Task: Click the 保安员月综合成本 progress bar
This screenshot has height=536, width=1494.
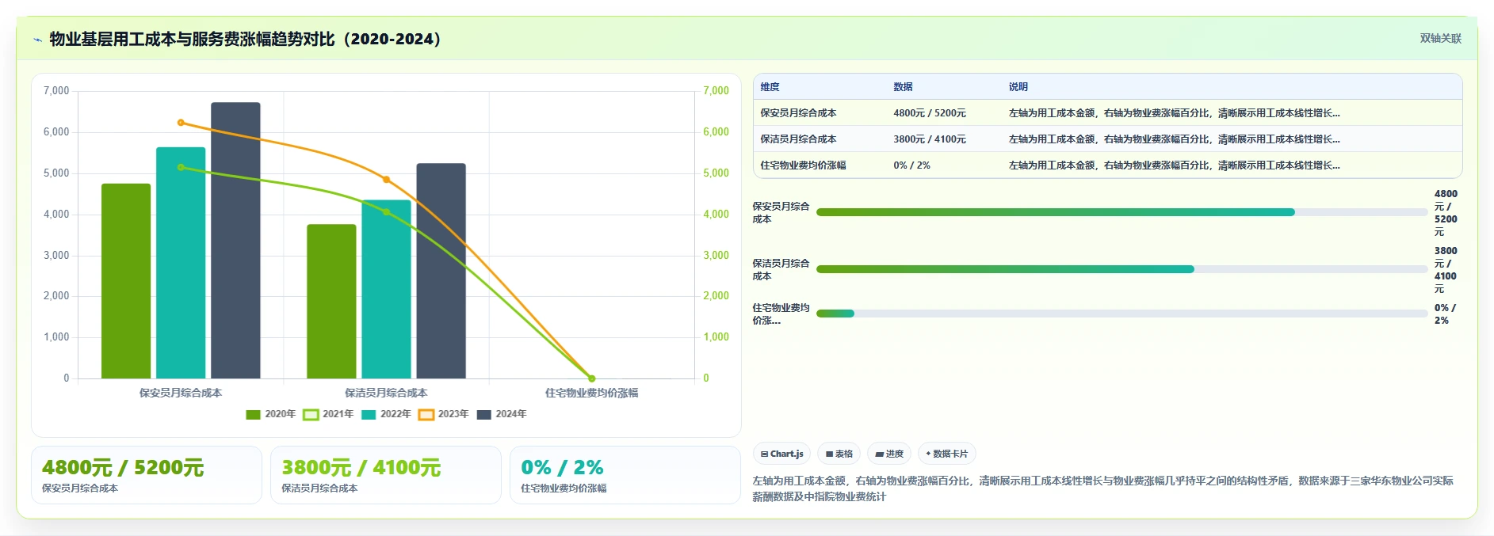Action: [1121, 212]
